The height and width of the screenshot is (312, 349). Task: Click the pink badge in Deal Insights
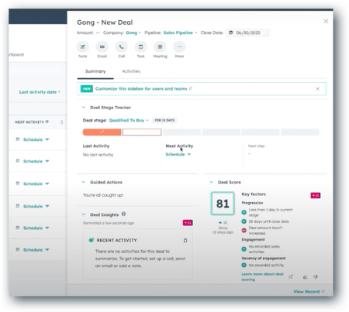click(188, 222)
